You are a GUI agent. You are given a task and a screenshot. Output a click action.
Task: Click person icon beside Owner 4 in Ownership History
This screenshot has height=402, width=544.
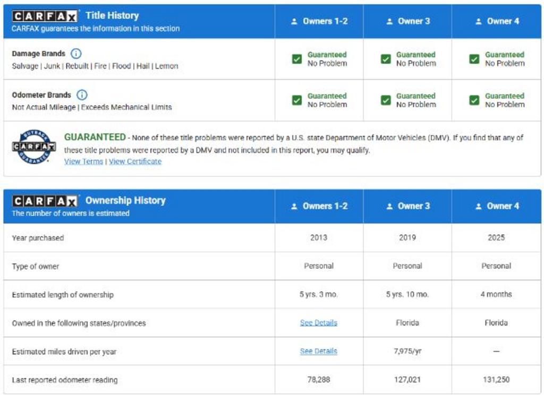479,207
